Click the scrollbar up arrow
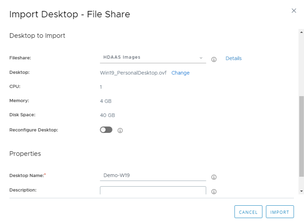 point(301,32)
